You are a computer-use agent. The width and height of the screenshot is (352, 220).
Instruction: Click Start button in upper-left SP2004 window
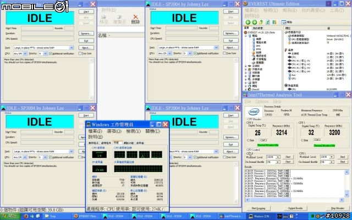click(x=86, y=12)
